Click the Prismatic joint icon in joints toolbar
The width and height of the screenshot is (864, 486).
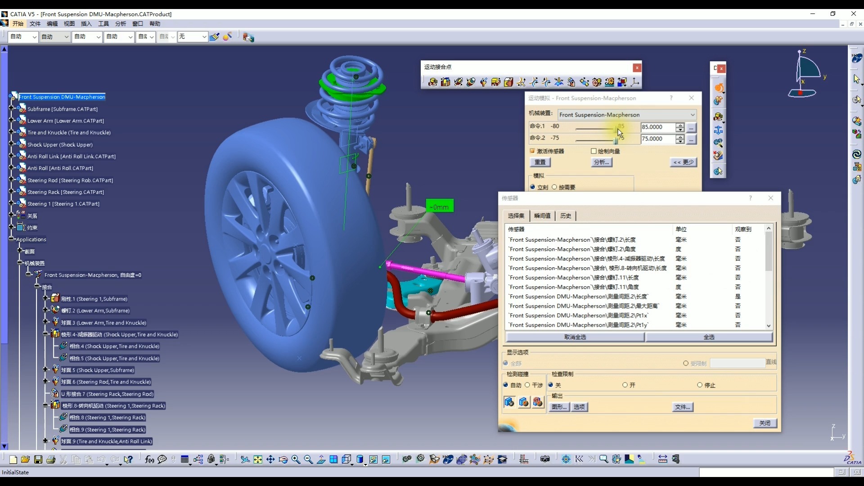[x=445, y=82]
